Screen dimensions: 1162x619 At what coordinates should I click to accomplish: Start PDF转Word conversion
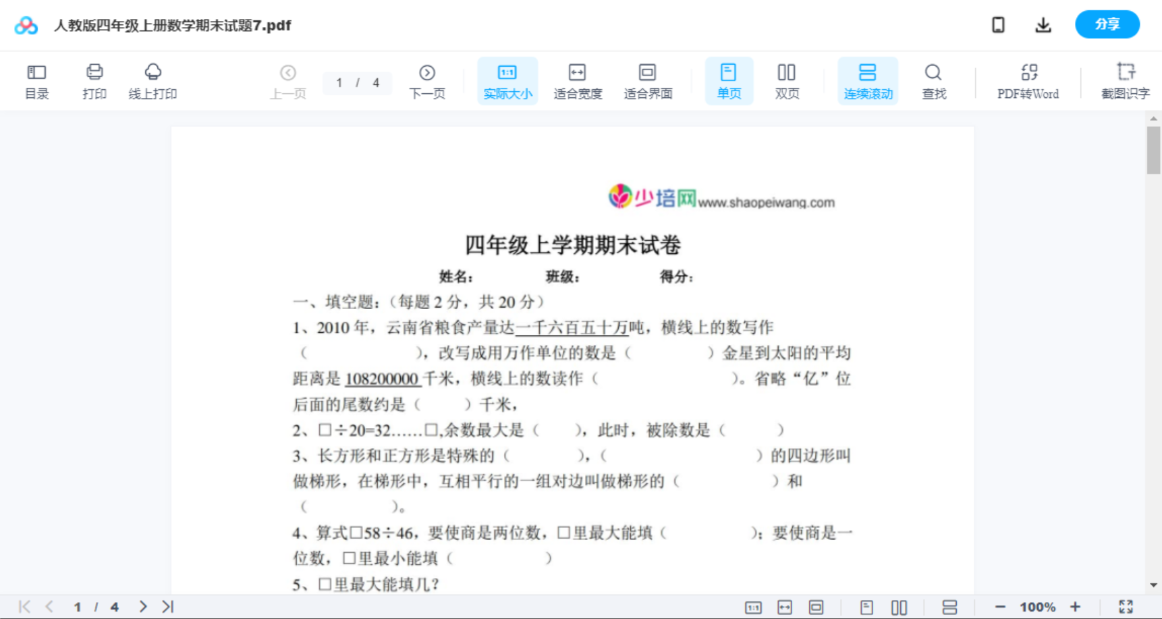(x=1027, y=80)
